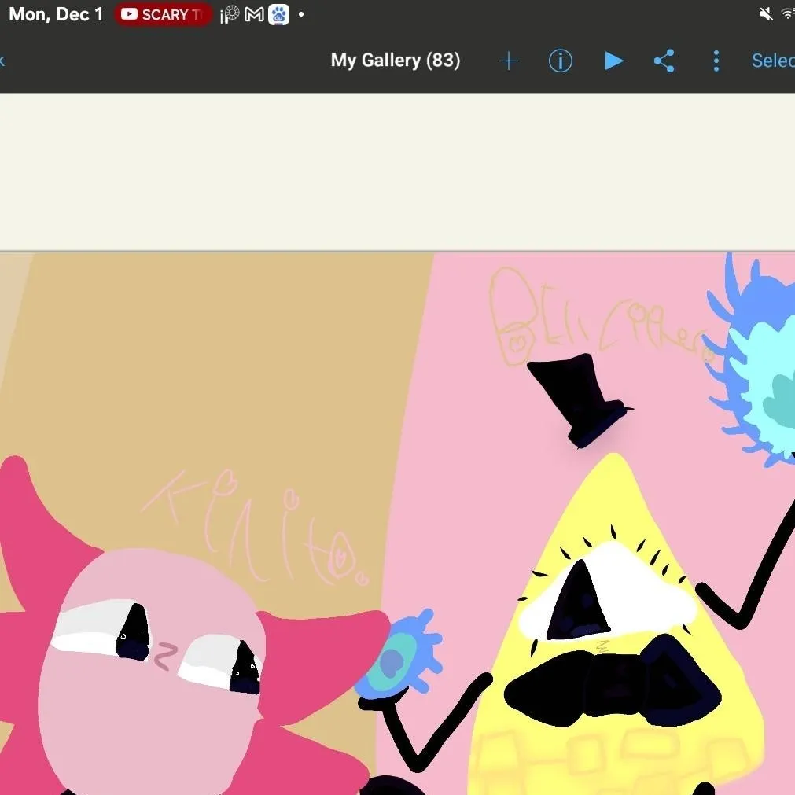Tap the Select button in gallery toolbar
Image resolution: width=795 pixels, height=795 pixels.
click(x=774, y=61)
